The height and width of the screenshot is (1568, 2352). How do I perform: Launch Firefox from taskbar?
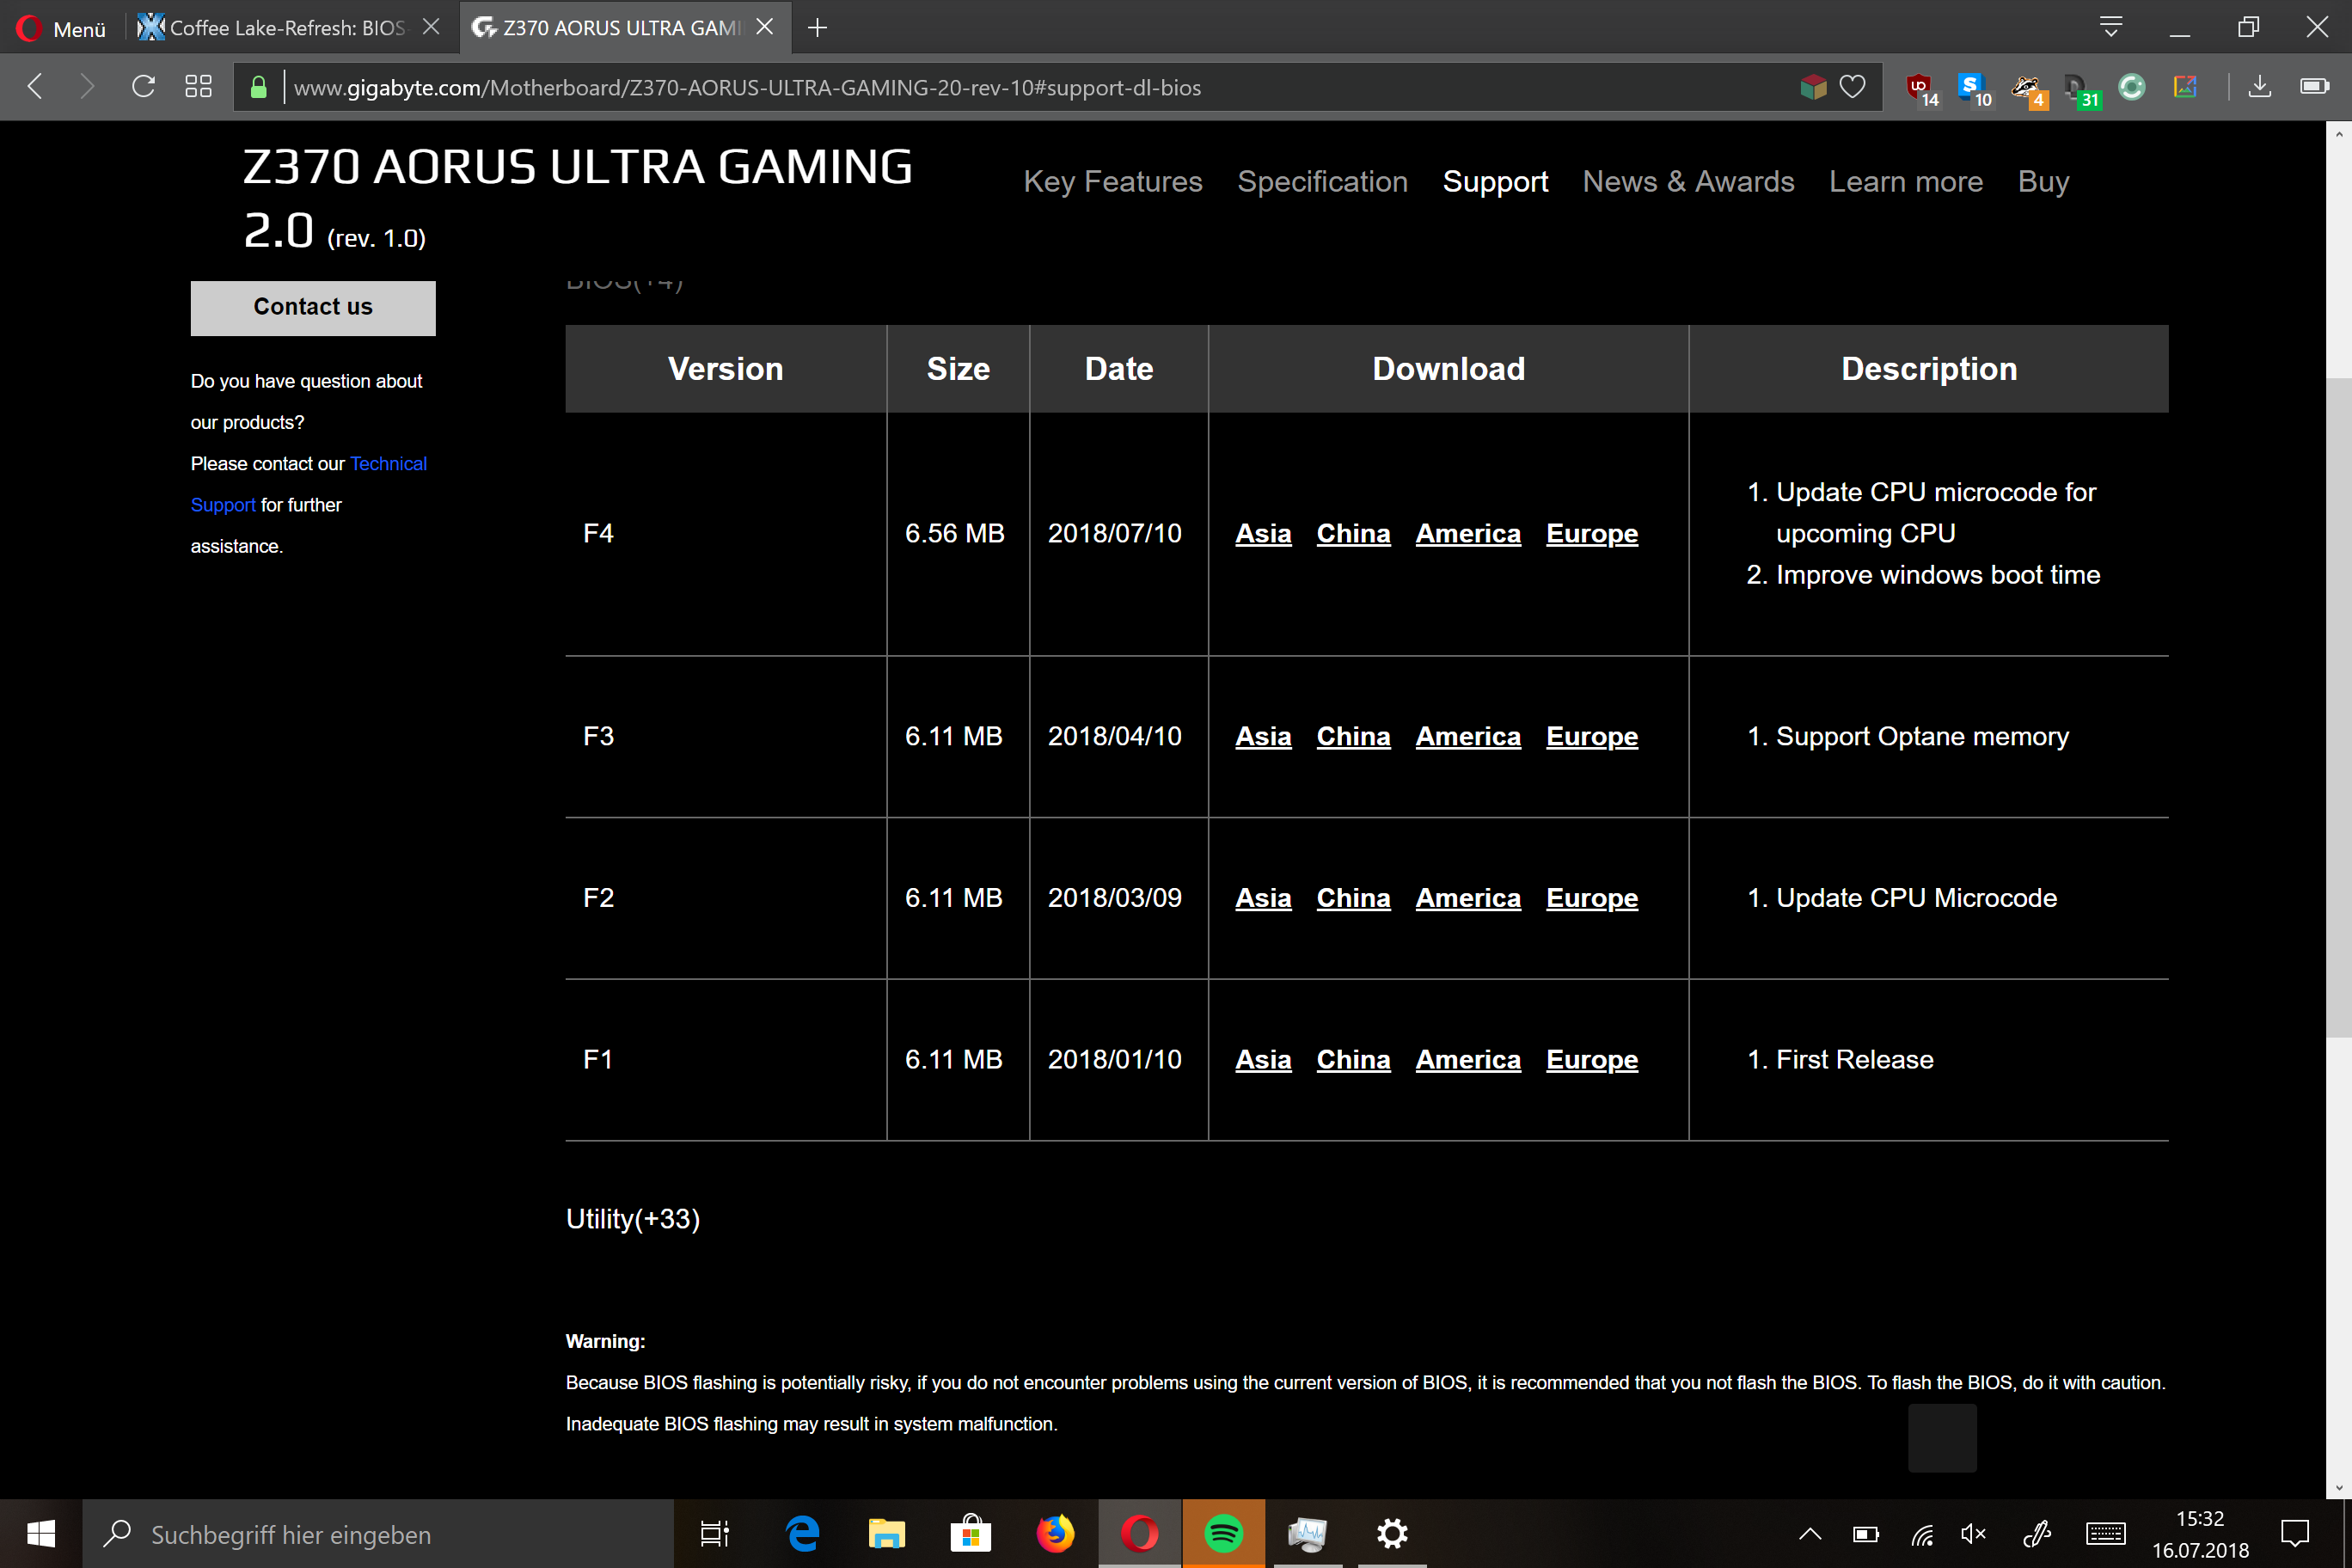click(1055, 1534)
